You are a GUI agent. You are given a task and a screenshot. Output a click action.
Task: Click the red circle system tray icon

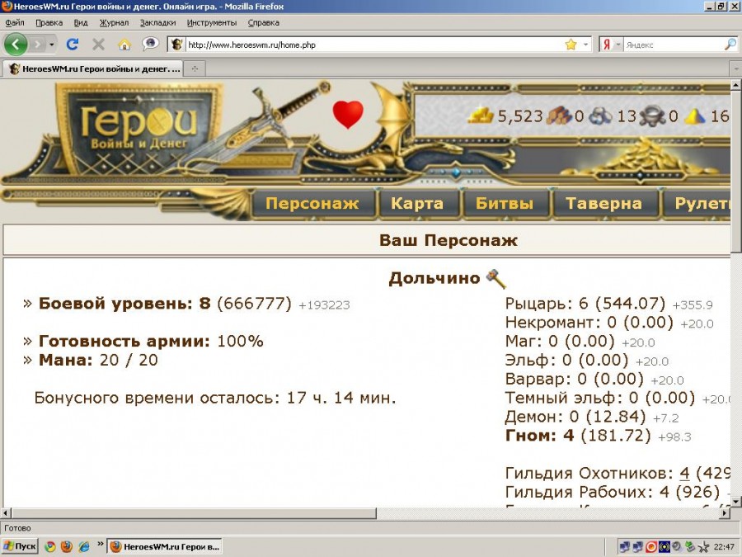651,546
